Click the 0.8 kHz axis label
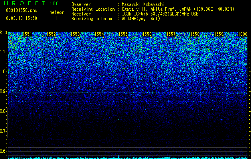The width and height of the screenshot is (251, 159). coord(3,111)
